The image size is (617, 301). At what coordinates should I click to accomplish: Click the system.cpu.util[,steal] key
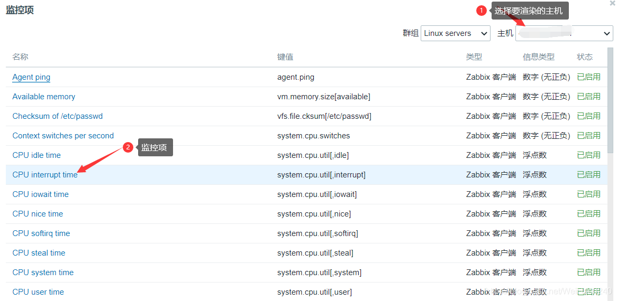pos(315,253)
